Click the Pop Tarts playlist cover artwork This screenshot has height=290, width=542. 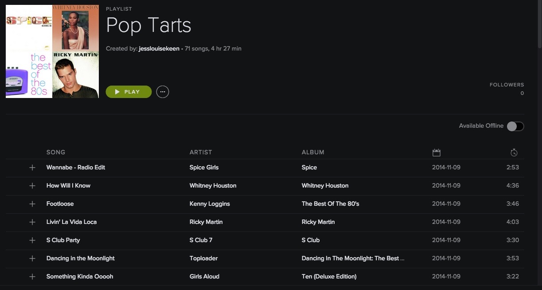[52, 51]
